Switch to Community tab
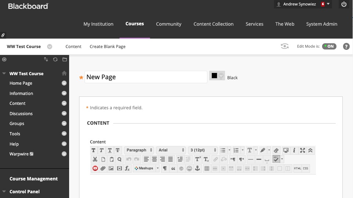The width and height of the screenshot is (353, 198). coord(169,24)
